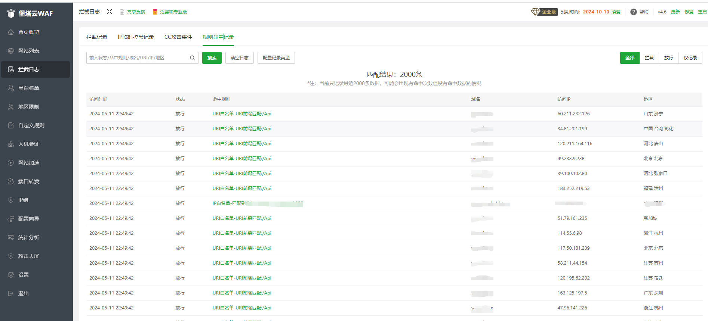Open 自定义规则 edit icon in sidebar
Screen dimensions: 708x321
click(x=11, y=125)
